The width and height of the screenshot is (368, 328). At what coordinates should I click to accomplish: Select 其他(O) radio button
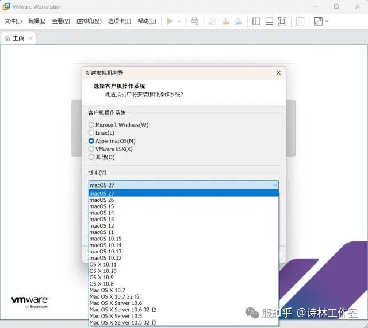(91, 157)
